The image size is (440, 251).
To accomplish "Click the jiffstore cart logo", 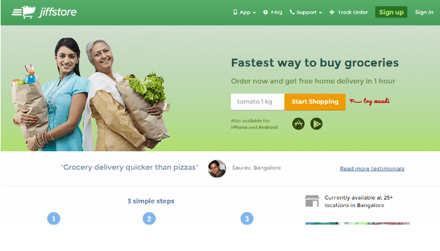I will (44, 12).
